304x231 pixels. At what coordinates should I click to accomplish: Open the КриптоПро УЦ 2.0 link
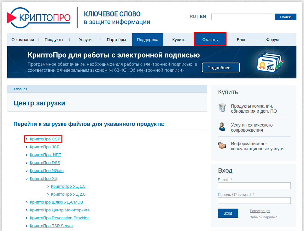(x=68, y=194)
